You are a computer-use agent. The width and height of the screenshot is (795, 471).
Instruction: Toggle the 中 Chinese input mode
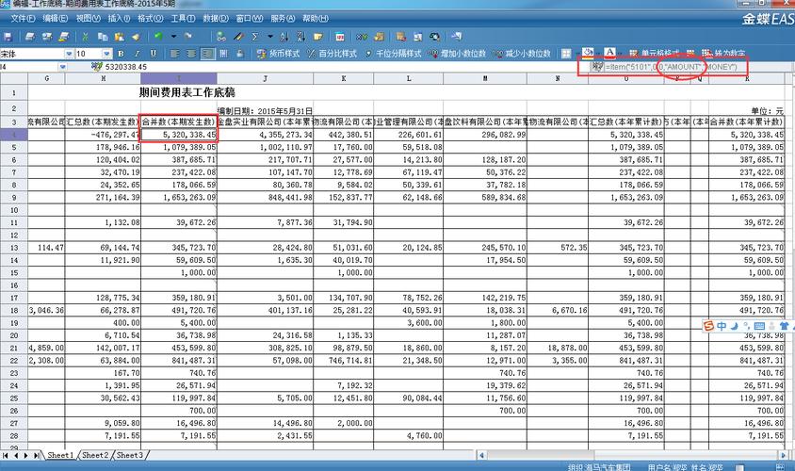(x=722, y=326)
